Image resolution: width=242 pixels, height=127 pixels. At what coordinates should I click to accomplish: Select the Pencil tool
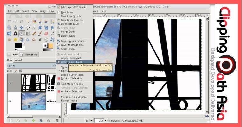coord(34,33)
